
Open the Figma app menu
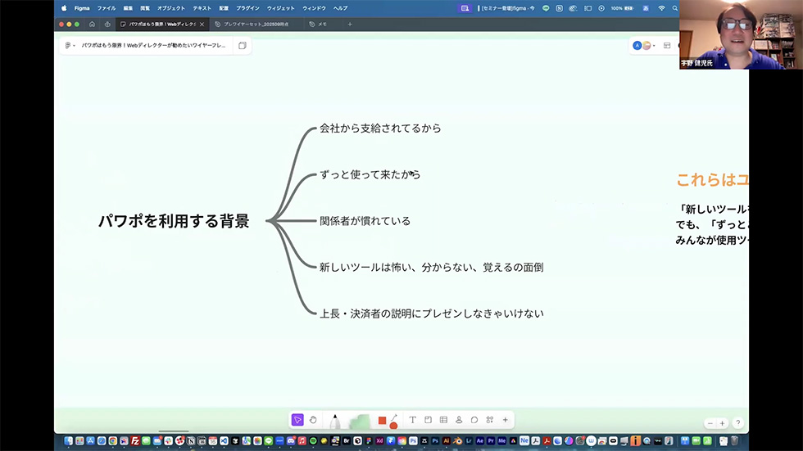click(x=81, y=8)
